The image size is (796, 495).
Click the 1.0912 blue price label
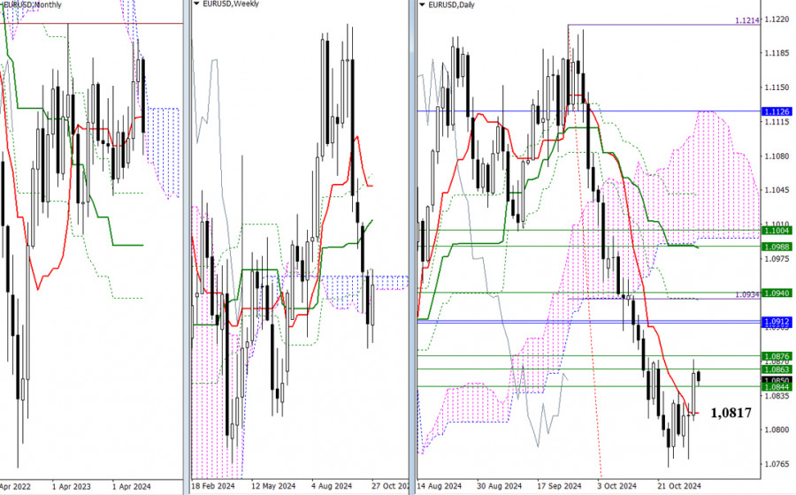tap(777, 322)
